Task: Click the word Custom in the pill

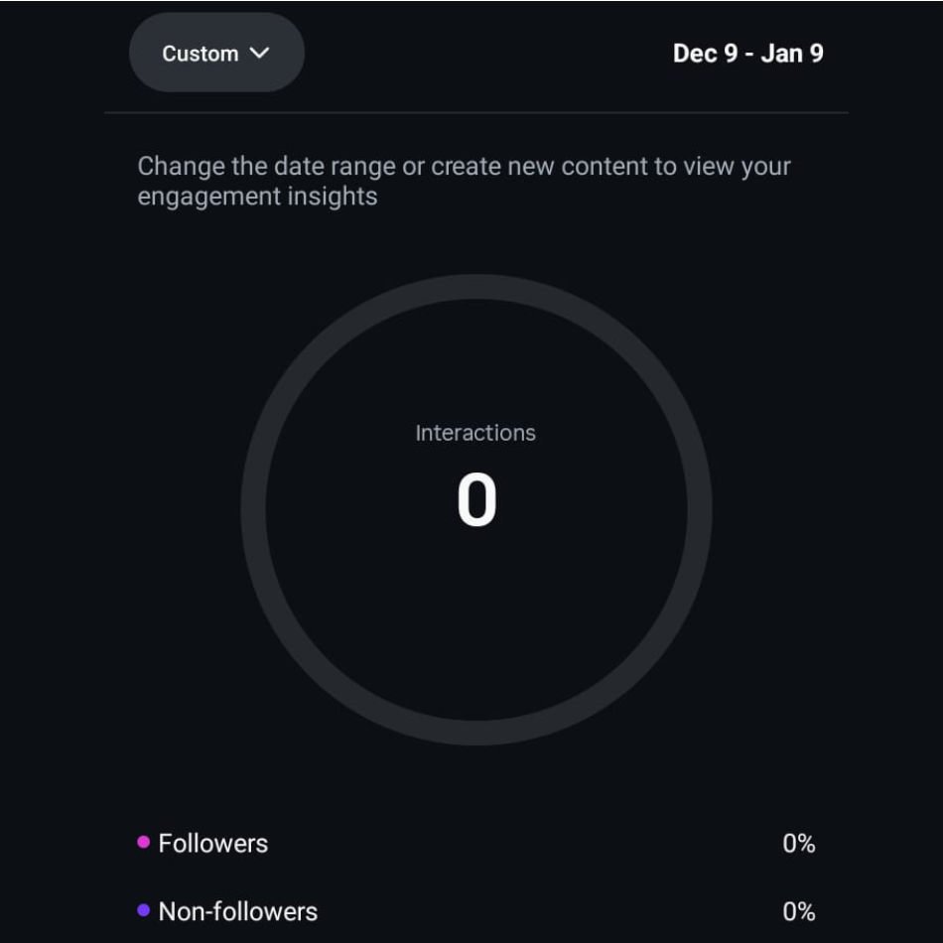Action: pyautogui.click(x=200, y=54)
